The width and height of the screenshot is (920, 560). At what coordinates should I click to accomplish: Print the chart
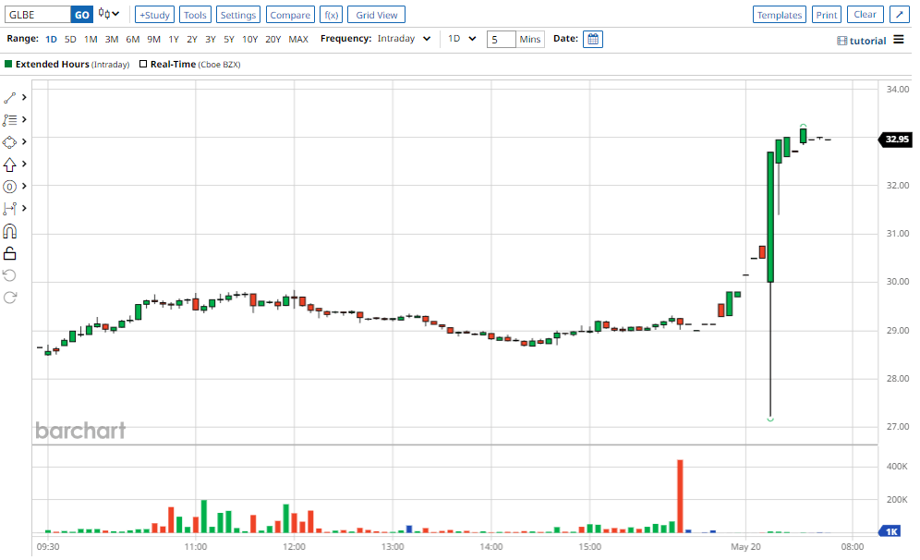(x=827, y=15)
